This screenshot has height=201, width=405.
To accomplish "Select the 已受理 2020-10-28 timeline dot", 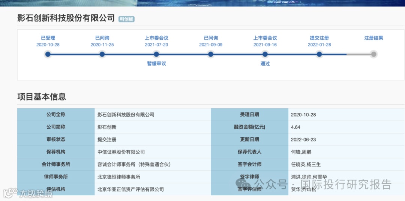I will click(x=48, y=54).
